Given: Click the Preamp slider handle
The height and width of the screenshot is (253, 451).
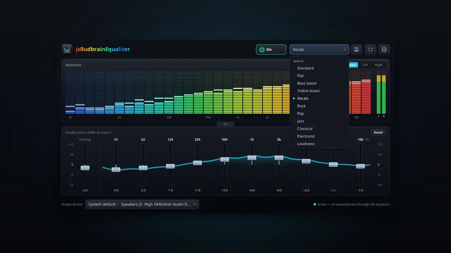Looking at the screenshot, I should 85,168.
